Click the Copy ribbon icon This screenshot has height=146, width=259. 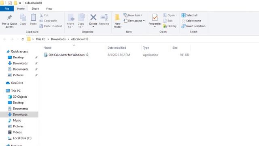pos(23,17)
